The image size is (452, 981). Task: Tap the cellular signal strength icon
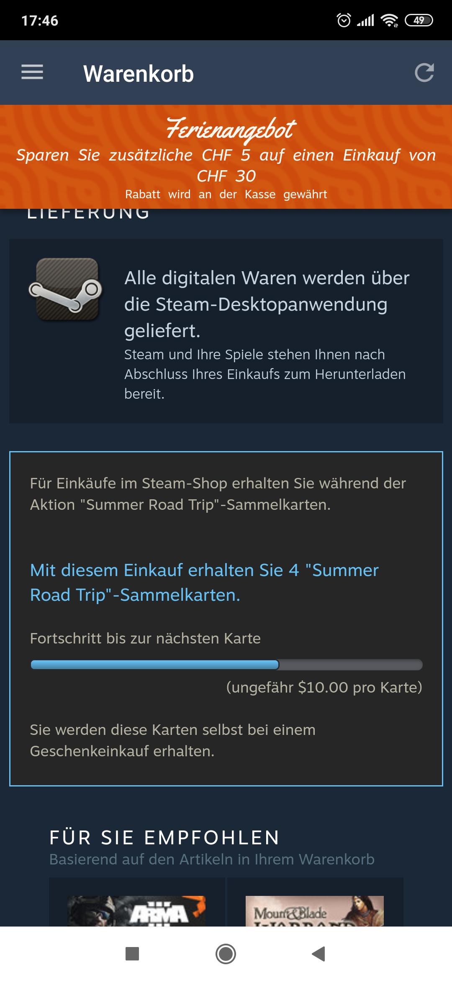coord(365,20)
